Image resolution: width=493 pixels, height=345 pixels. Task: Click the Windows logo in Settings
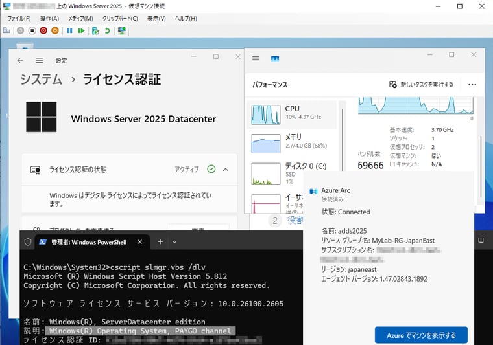[x=41, y=117]
